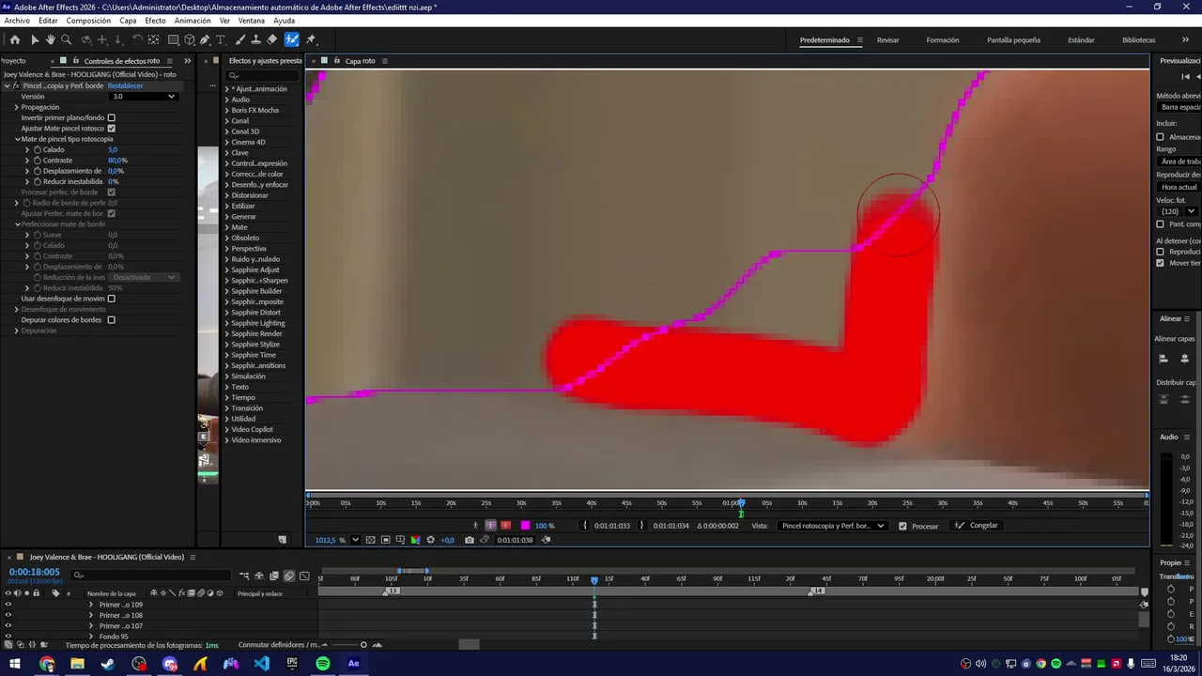This screenshot has width=1202, height=676.
Task: Select the Hand tool
Action: point(50,39)
